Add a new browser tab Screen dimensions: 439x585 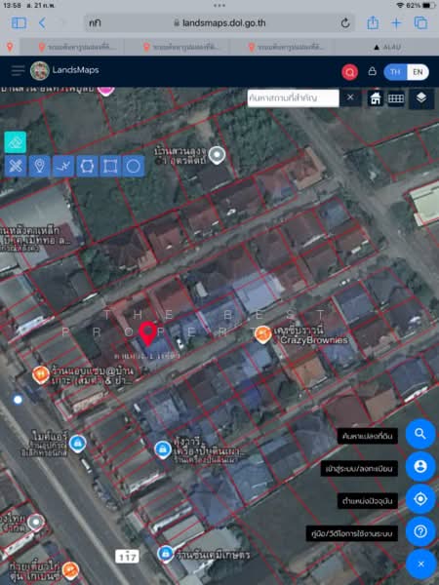point(396,23)
